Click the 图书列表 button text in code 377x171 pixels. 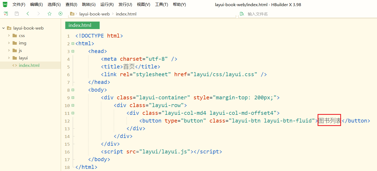(330, 121)
